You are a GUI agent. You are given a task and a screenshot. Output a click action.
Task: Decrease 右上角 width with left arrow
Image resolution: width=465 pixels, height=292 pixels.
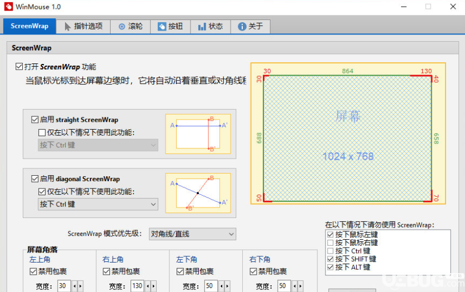(148, 286)
